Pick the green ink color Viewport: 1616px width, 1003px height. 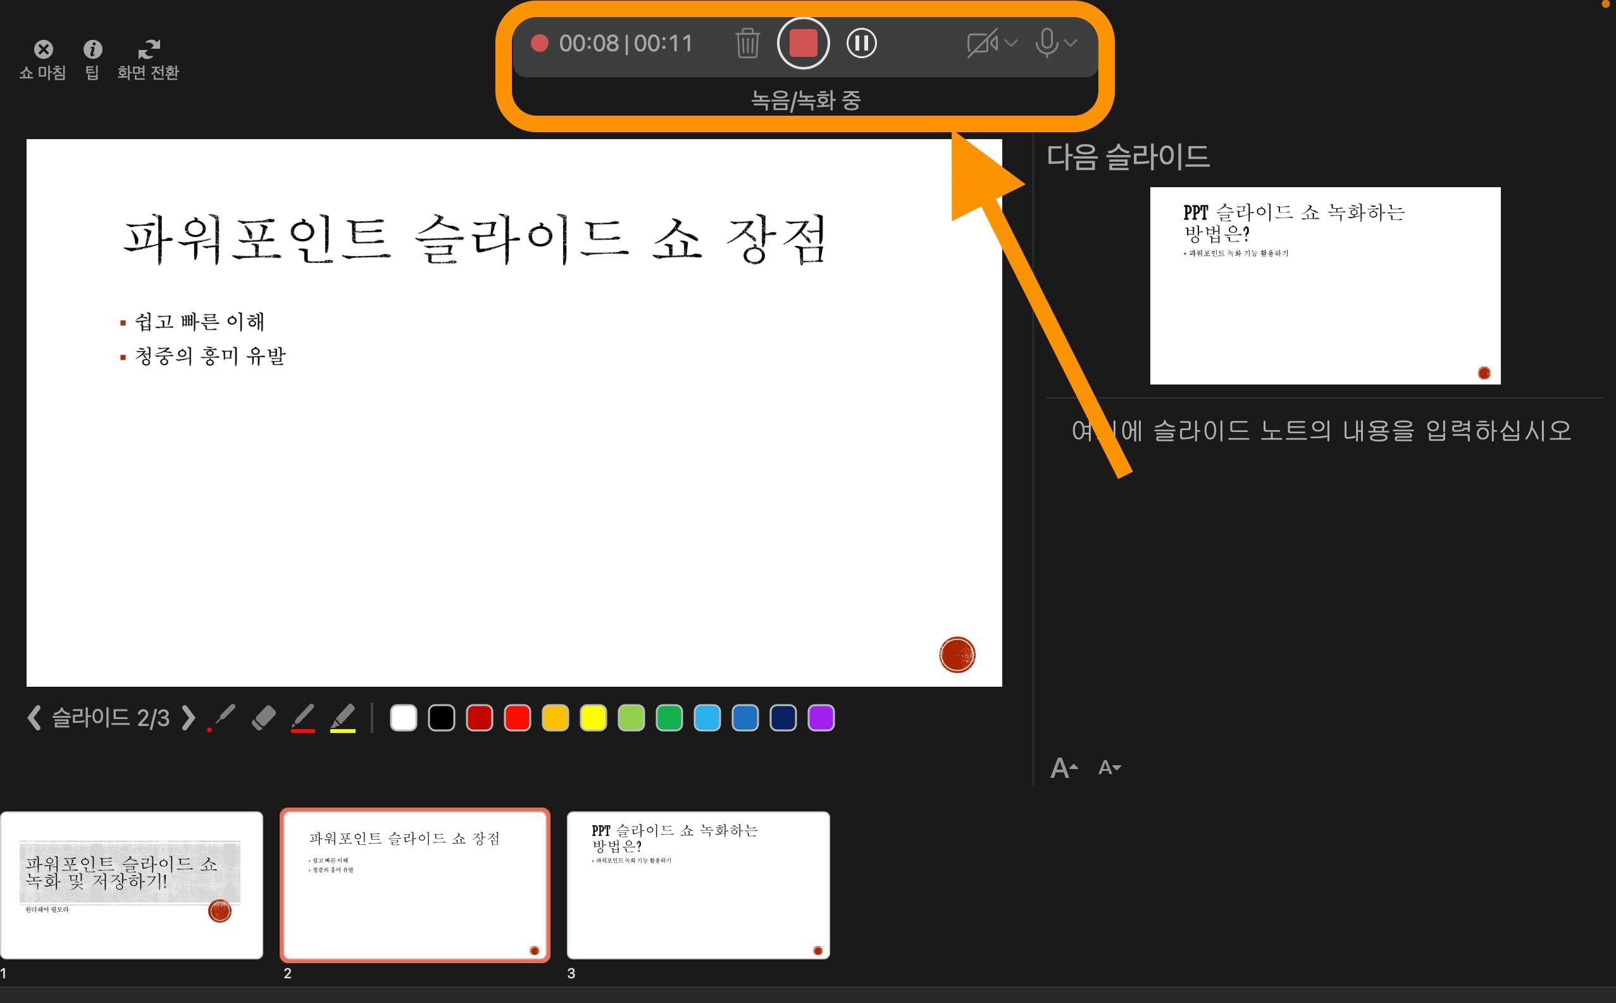click(x=669, y=718)
